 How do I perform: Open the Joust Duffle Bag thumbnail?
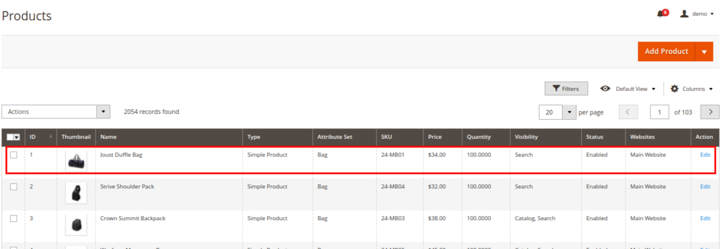[x=76, y=161]
